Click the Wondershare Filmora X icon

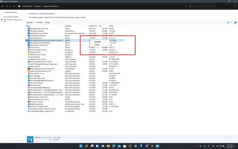[29, 109]
